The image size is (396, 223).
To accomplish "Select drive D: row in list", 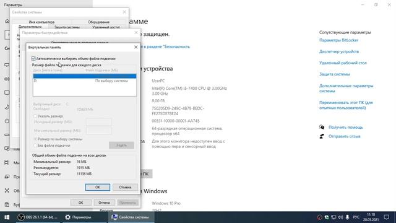I will (85, 81).
